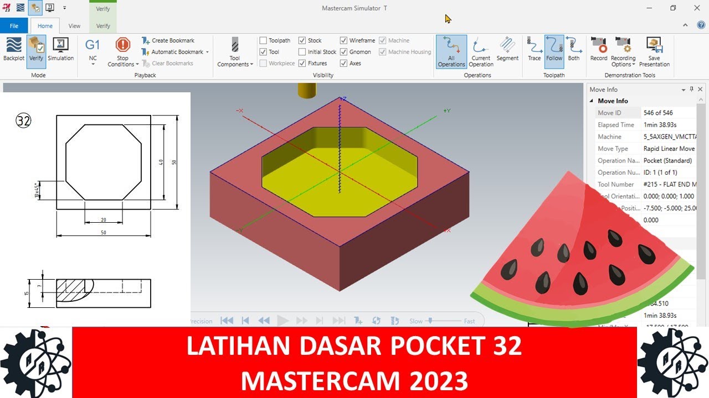Click the Mastercam 23 logo in title bar

(x=7, y=8)
